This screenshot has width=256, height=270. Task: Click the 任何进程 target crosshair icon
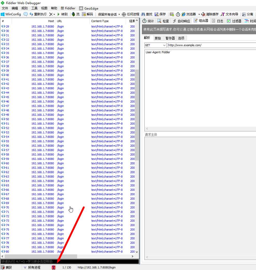click(124, 14)
